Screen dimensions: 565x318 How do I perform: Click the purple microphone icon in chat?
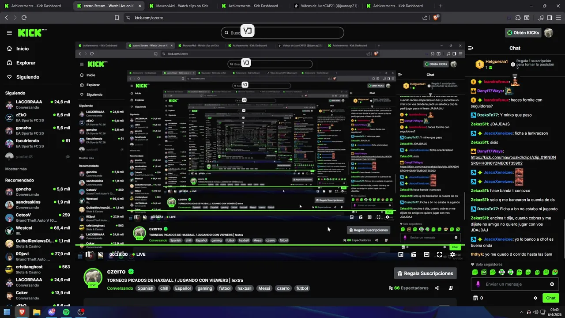pyautogui.click(x=478, y=284)
